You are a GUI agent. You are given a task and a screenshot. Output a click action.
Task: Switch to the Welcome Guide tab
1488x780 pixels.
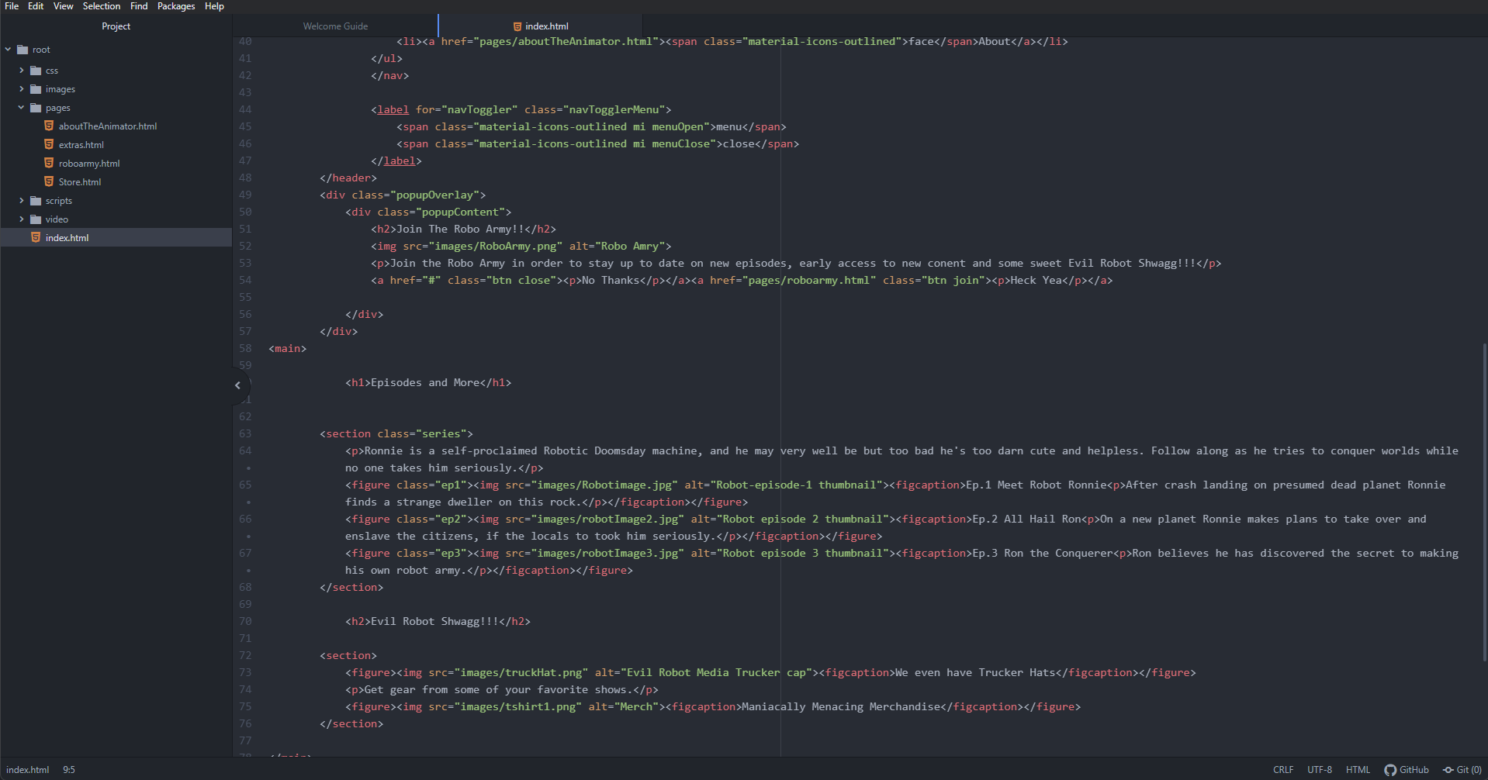click(x=335, y=26)
